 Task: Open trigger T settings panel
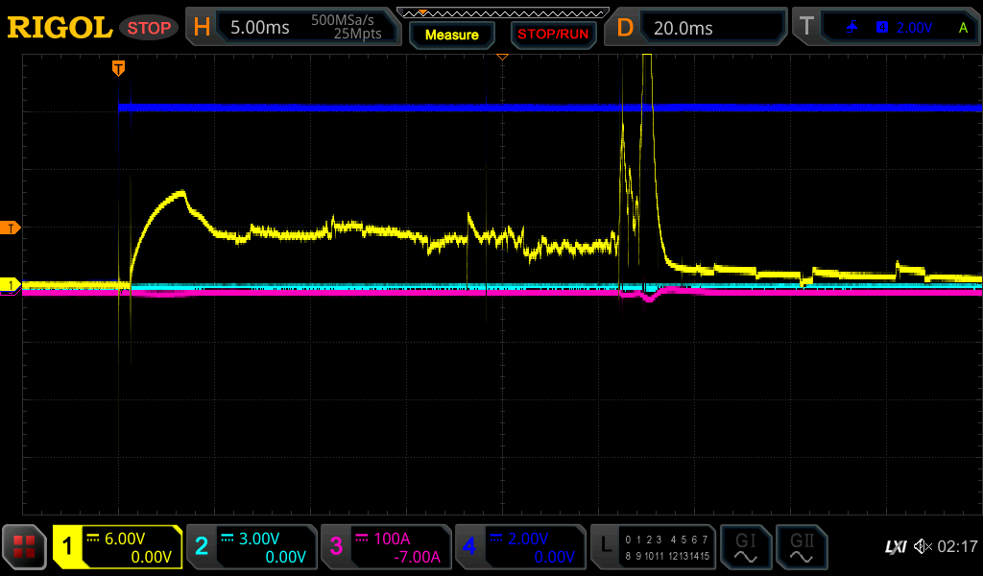click(888, 28)
